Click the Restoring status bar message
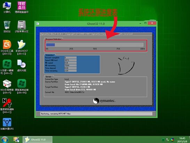The image size is (190, 143). pyautogui.click(x=56, y=114)
